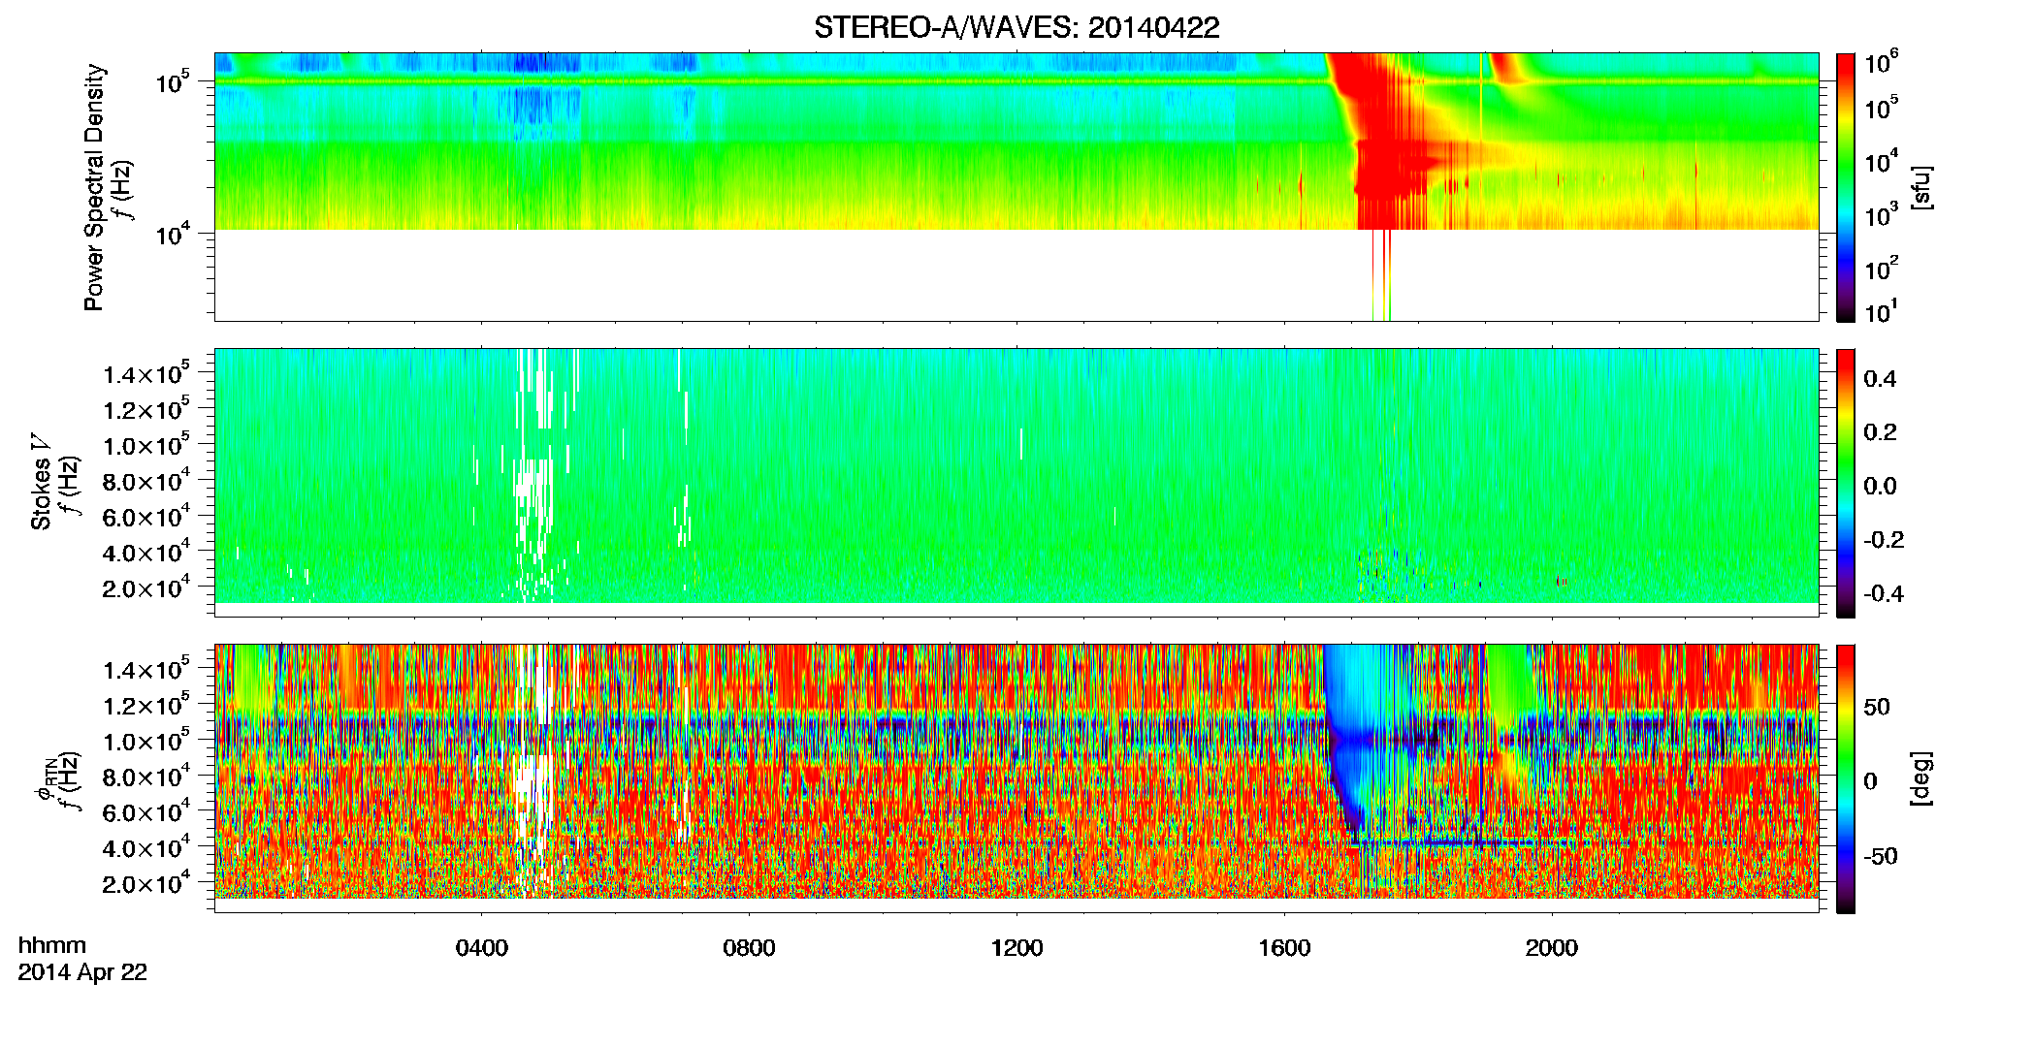
Task: Click the [deg] colorbar unit label
Action: point(1921,778)
